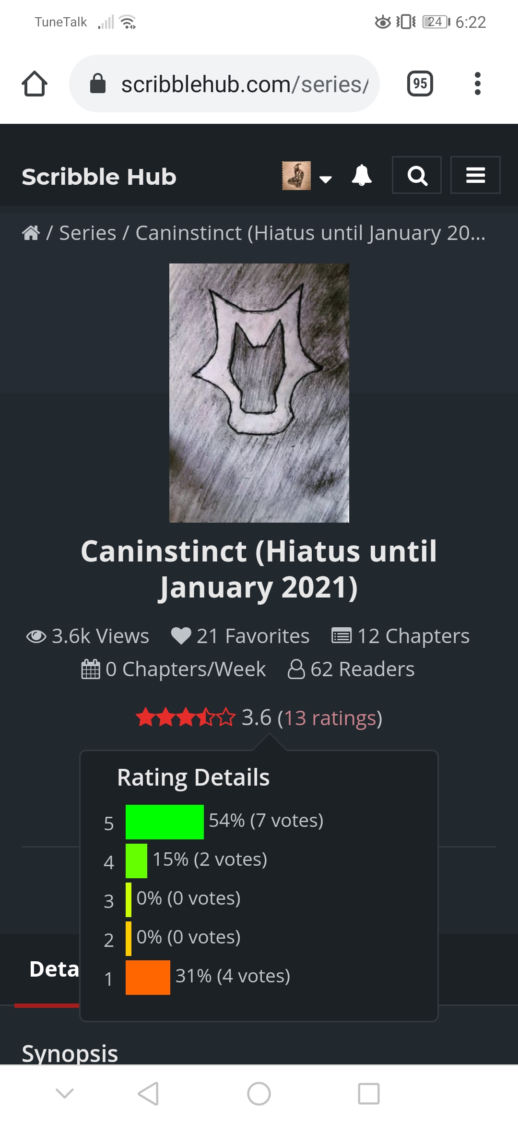Open the profile avatar menu
518x1123 pixels.
[296, 176]
